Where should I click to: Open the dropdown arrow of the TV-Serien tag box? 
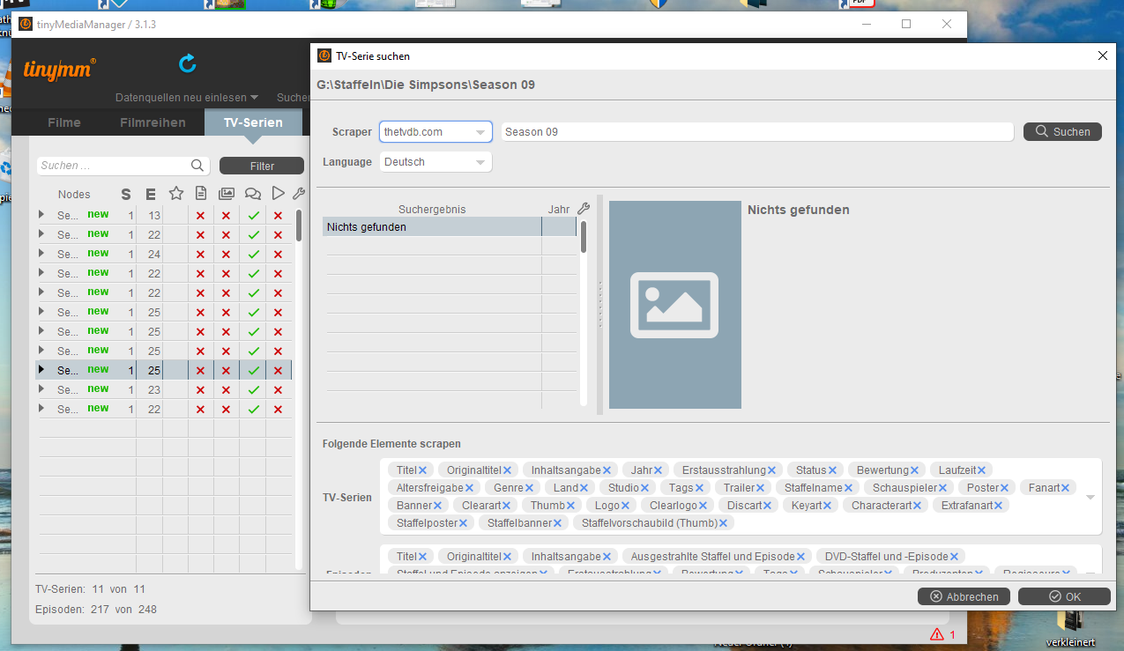click(1091, 498)
